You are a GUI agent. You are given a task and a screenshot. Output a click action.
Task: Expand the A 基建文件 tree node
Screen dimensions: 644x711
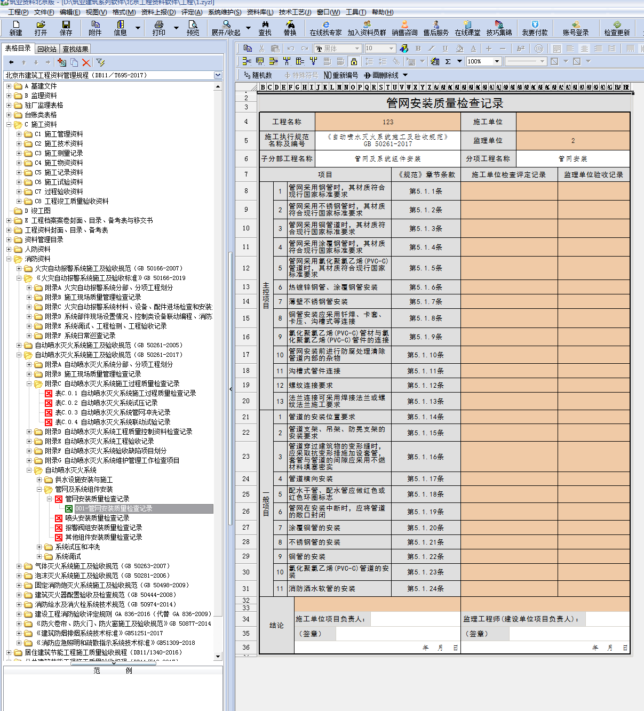(9, 86)
